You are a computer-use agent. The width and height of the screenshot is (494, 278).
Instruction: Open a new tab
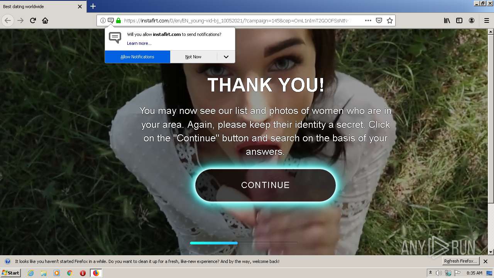93,6
